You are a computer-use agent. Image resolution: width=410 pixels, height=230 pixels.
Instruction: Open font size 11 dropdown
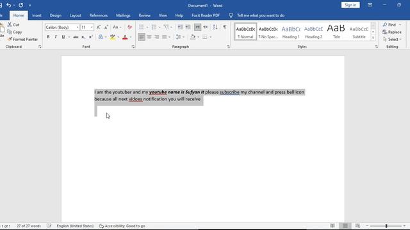92,27
